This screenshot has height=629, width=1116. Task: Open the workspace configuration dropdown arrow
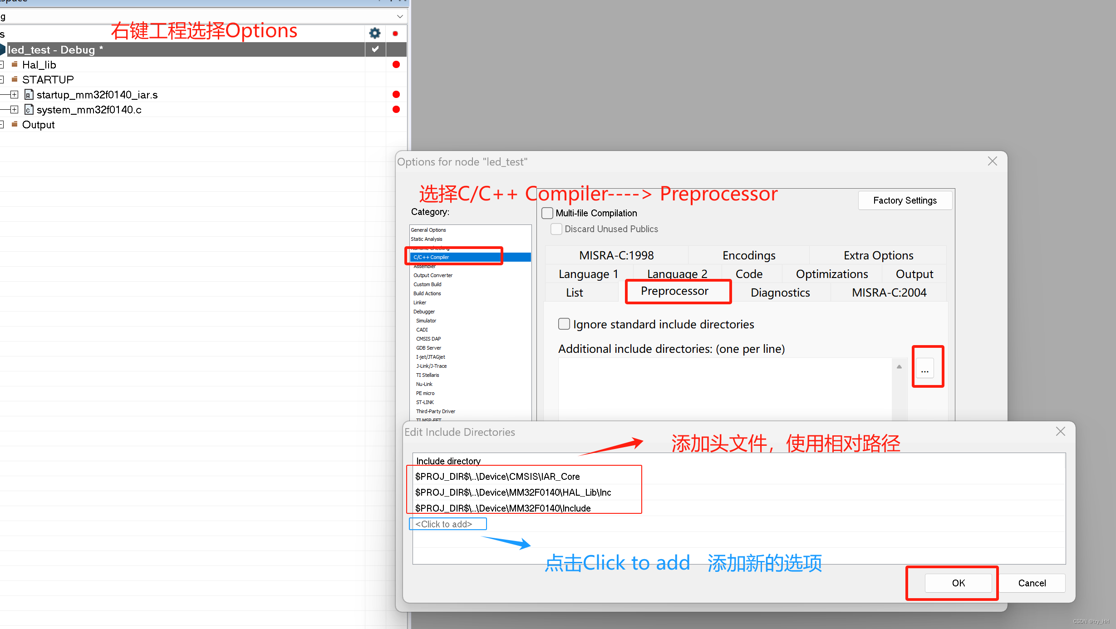[400, 16]
